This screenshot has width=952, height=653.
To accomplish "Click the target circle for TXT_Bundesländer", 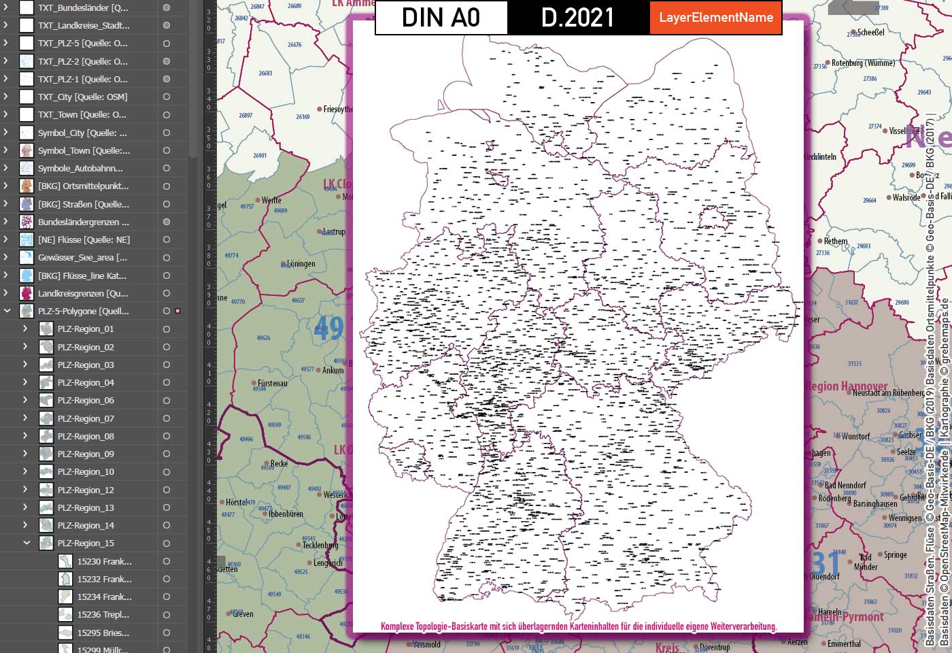I will pos(165,7).
